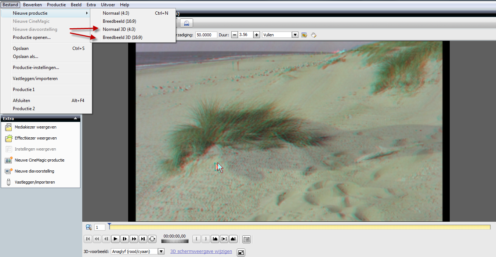This screenshot has height=257, width=496.
Task: Click the hand pan tool icon
Action: click(314, 35)
